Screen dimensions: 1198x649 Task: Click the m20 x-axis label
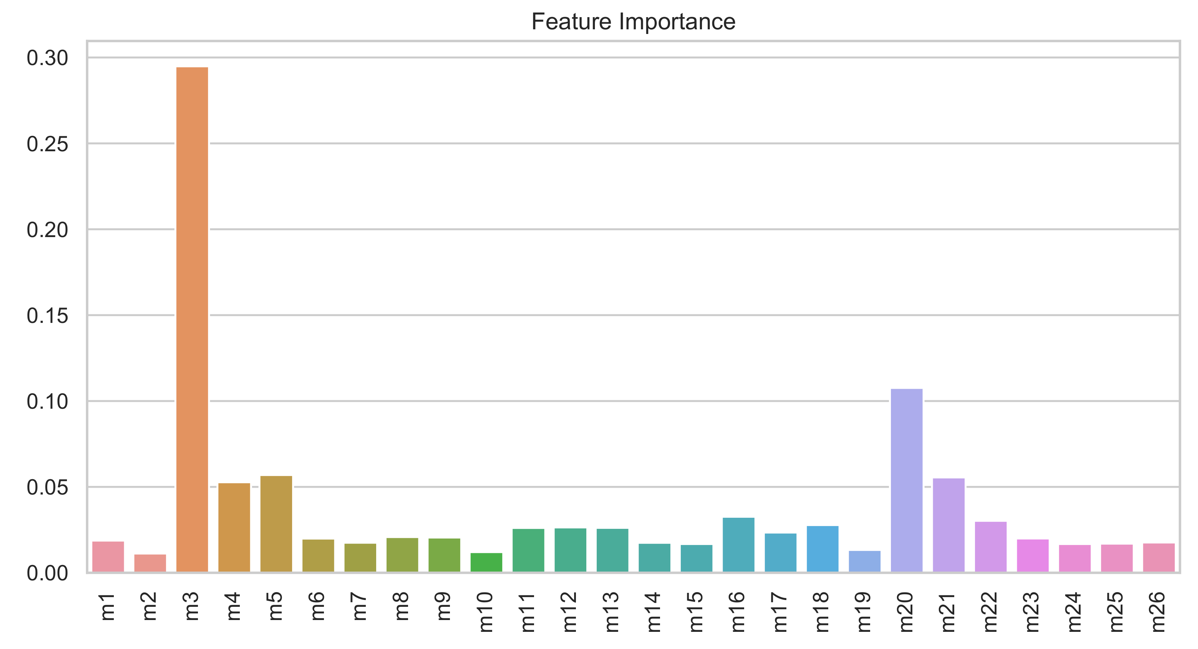click(x=906, y=612)
